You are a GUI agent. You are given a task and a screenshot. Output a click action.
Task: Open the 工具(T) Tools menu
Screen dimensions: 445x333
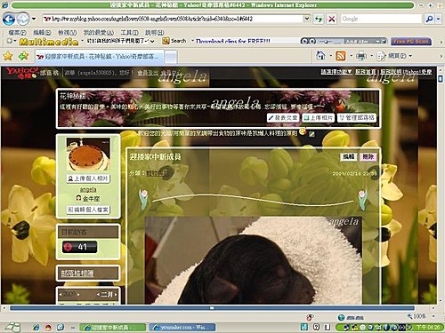pyautogui.click(x=129, y=32)
